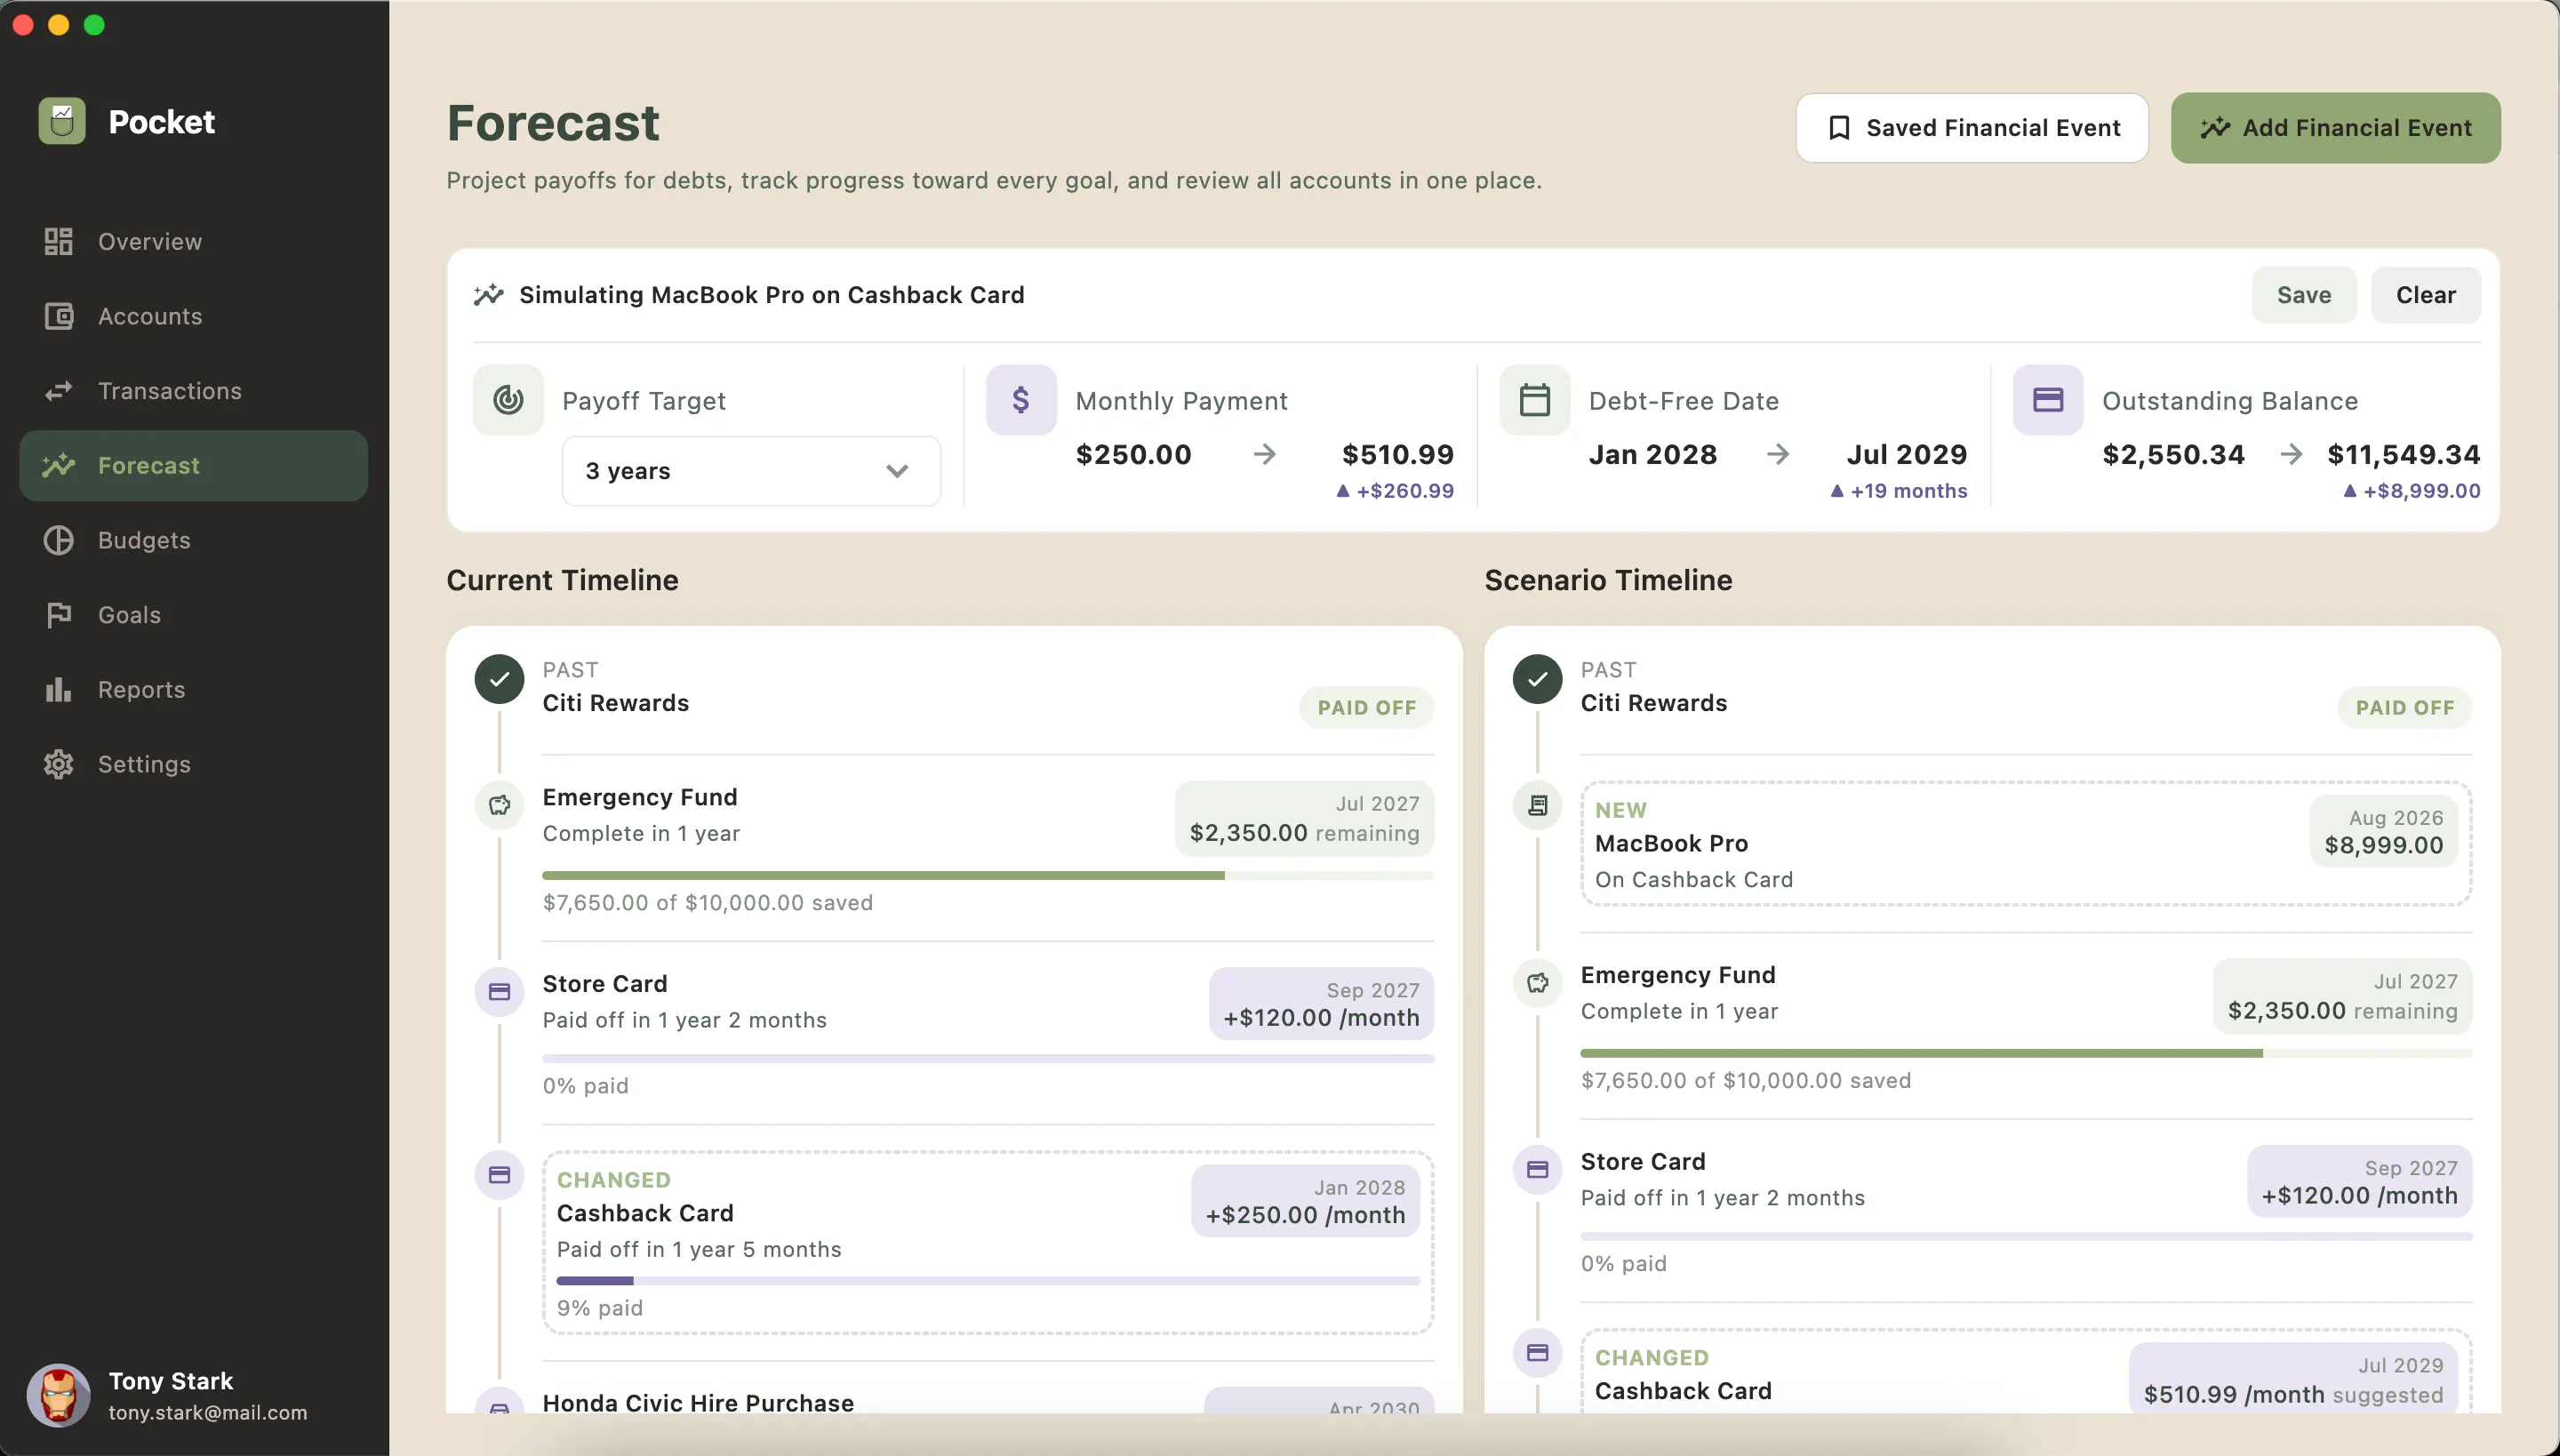Click Current Timeline Cashback Card 9% progress bar
The width and height of the screenshot is (2560, 1456).
(988, 1281)
